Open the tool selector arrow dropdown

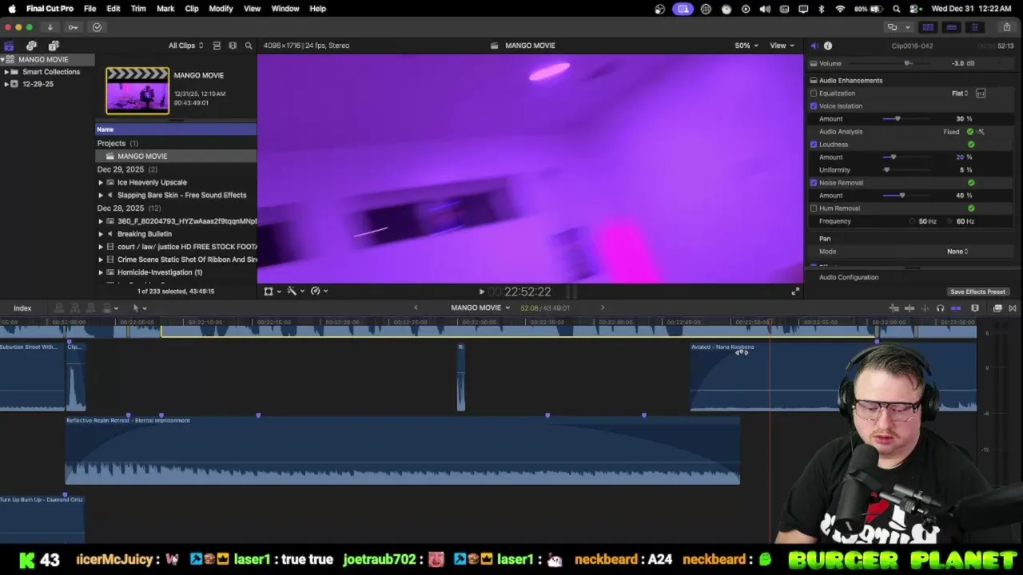139,308
